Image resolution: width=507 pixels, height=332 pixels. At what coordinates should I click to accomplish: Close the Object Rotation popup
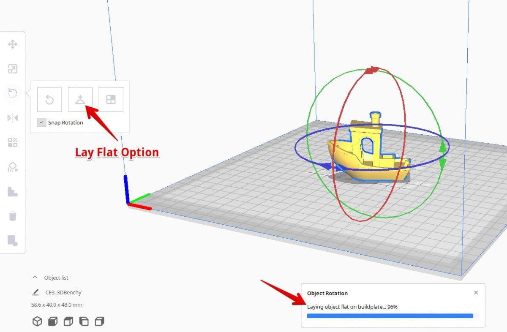click(x=476, y=292)
